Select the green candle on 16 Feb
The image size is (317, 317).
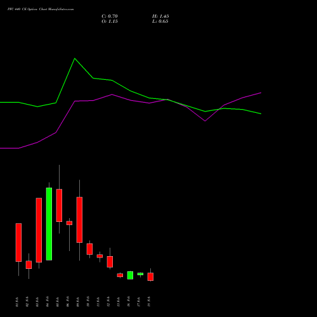pos(130,275)
